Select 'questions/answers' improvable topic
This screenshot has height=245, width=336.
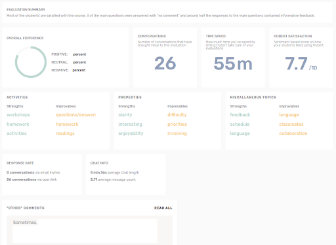[x=75, y=115]
